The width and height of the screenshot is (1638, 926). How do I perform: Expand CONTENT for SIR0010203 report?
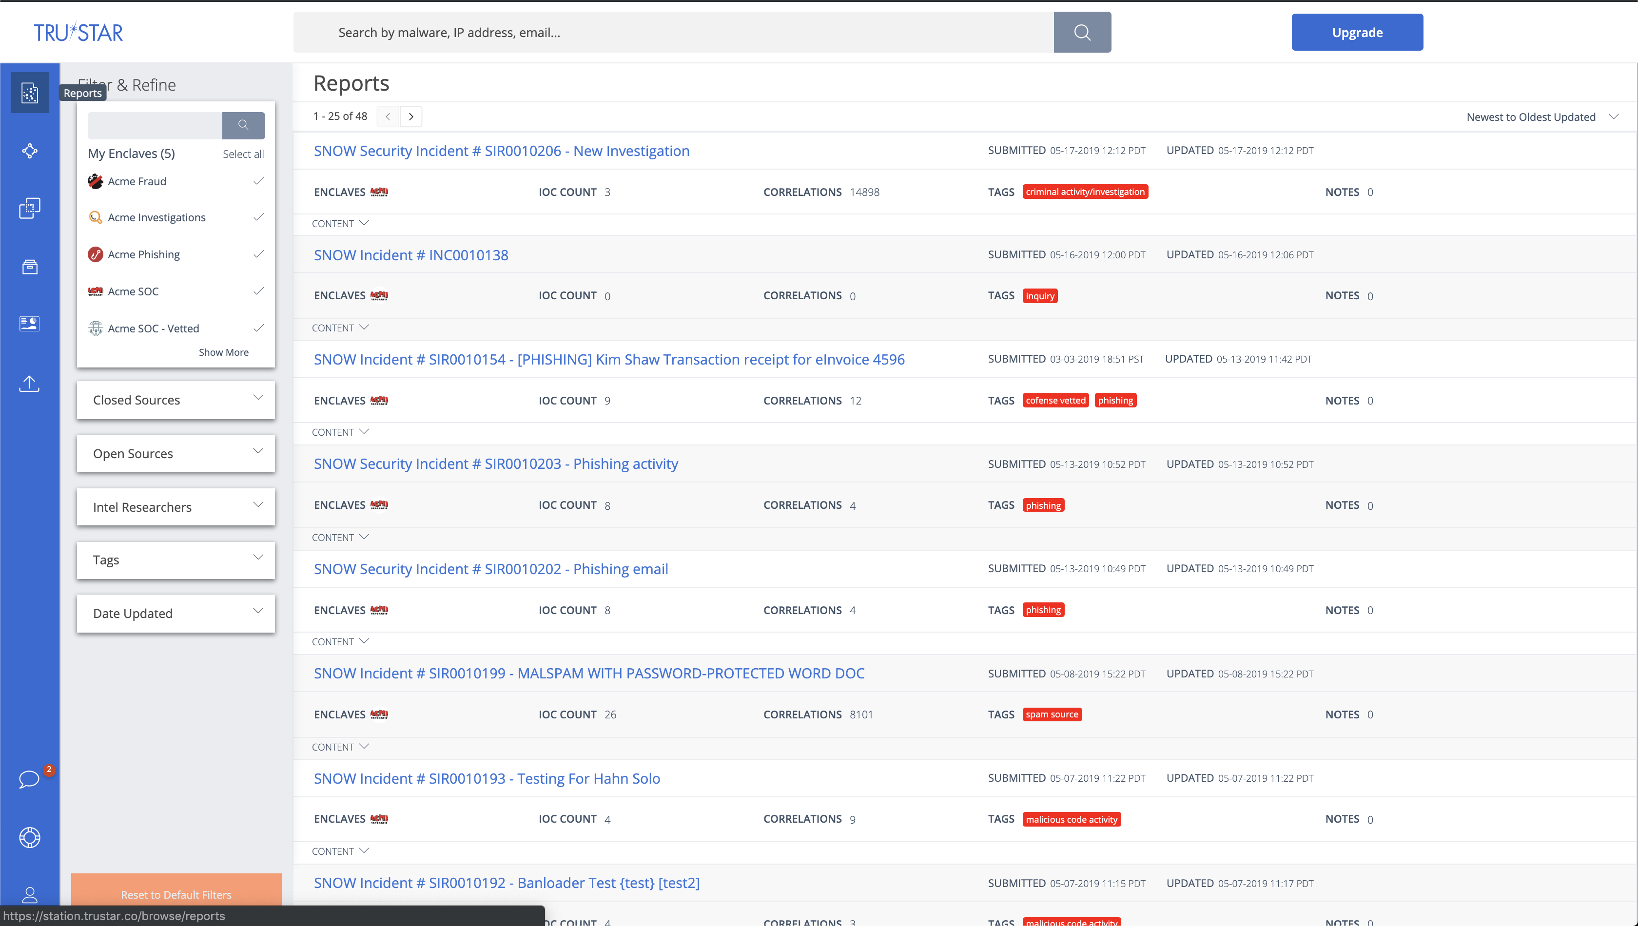pos(340,538)
